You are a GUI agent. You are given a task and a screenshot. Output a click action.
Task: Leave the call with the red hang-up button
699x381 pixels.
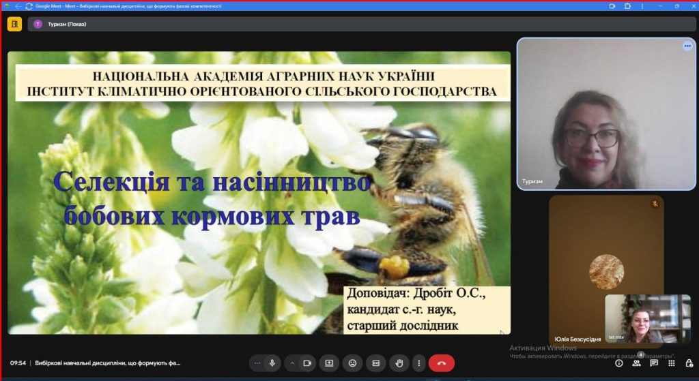tap(442, 363)
